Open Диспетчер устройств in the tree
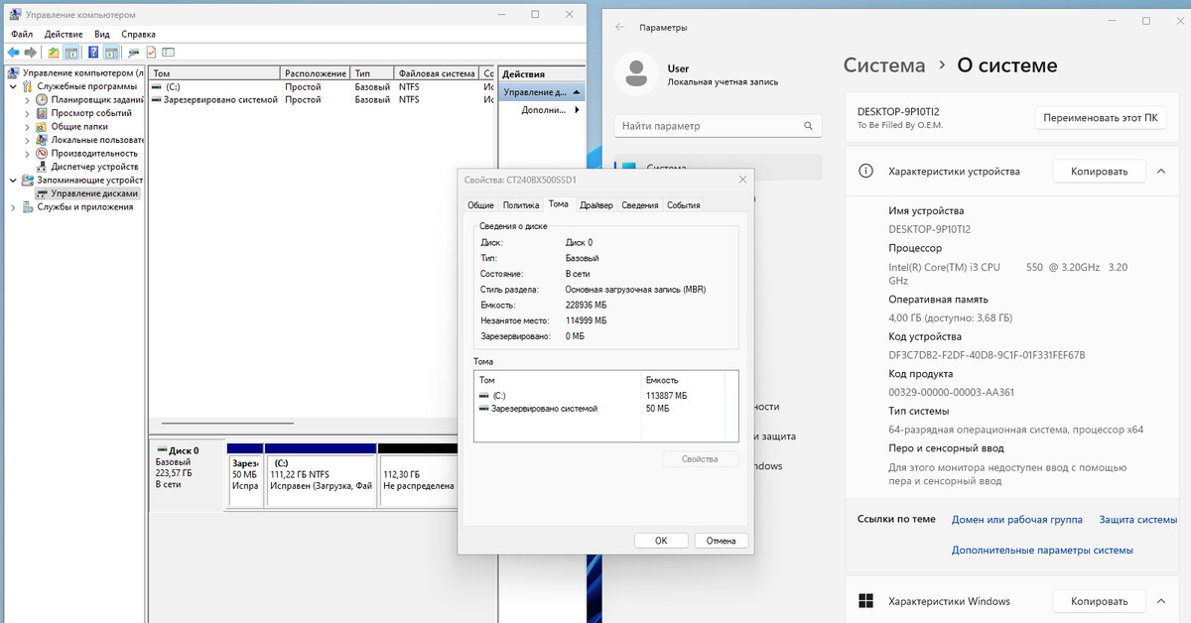 93,167
